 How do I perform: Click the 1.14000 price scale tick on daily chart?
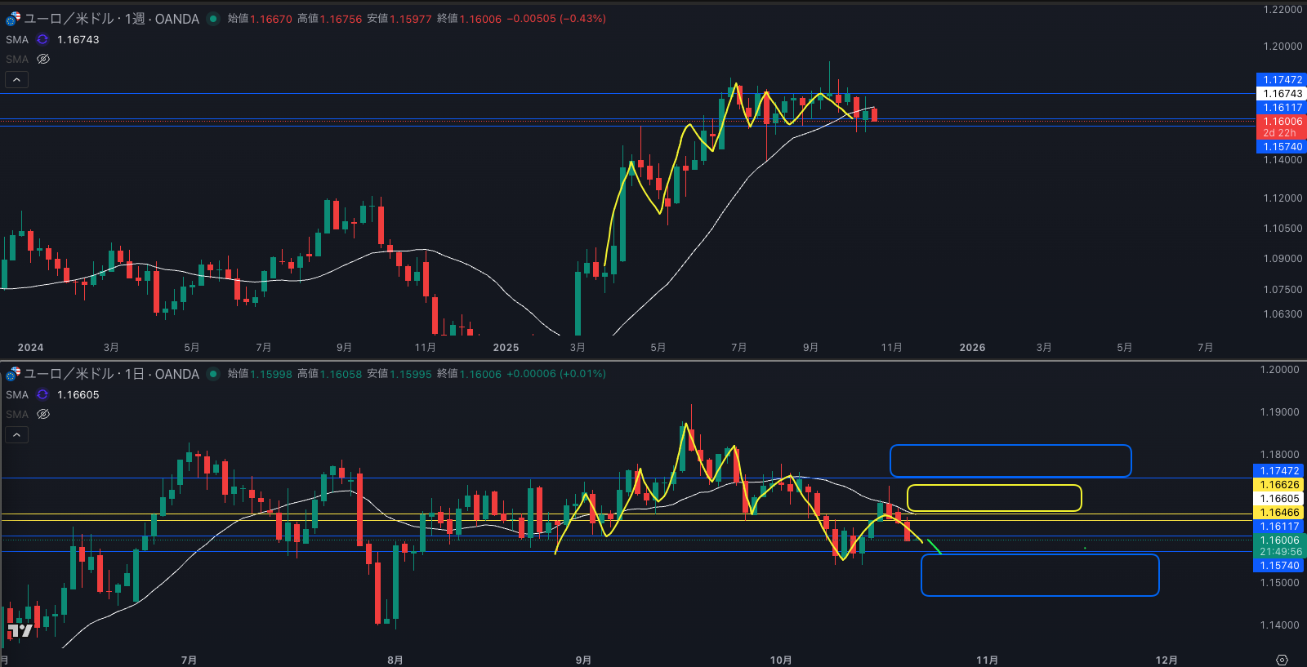[x=1279, y=625]
